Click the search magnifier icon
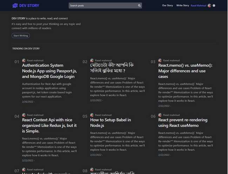228x174 pixels. coord(139,6)
